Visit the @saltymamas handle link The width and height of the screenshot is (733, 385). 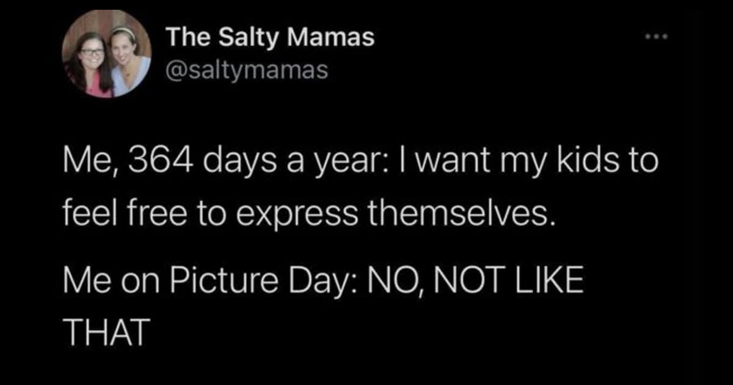pyautogui.click(x=247, y=70)
